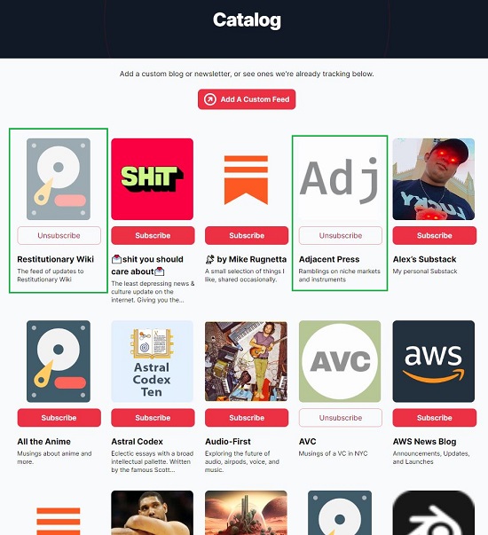Open the Restitutionary Wiki hard drive icon
The height and width of the screenshot is (535, 488).
[x=59, y=179]
